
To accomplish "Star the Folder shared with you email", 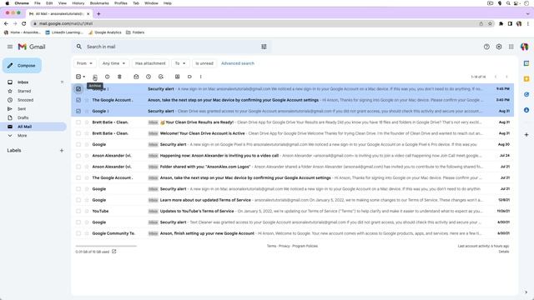I will 87,167.
